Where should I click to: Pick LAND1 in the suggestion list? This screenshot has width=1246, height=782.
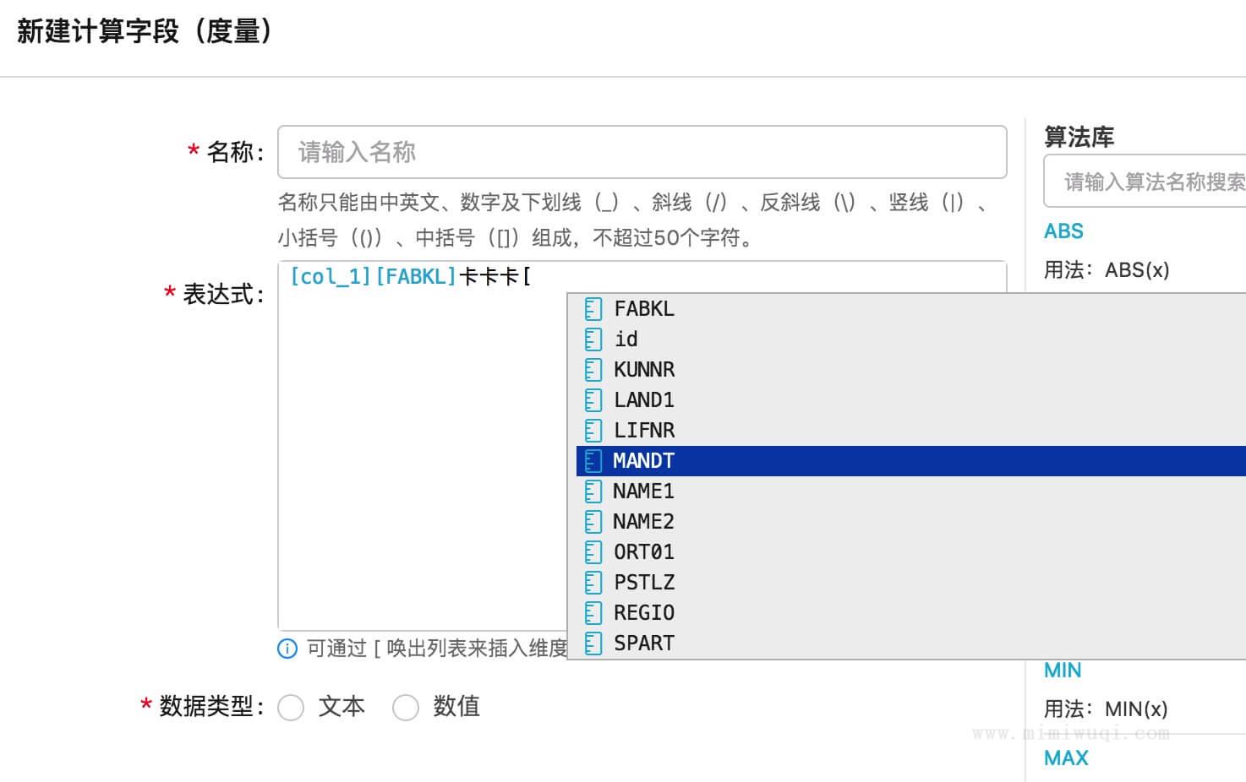pos(911,400)
